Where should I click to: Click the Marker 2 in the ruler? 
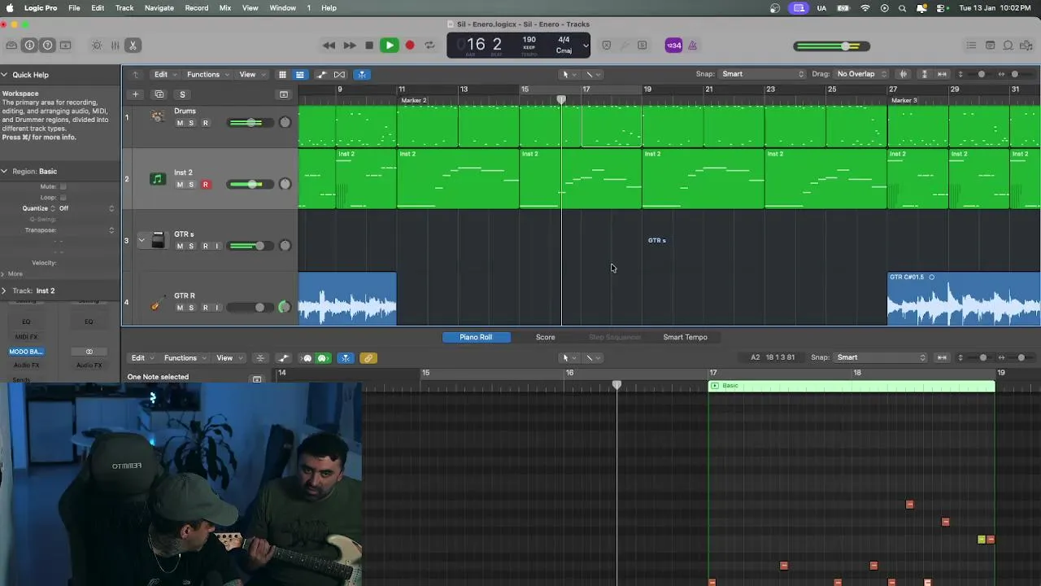pos(414,100)
